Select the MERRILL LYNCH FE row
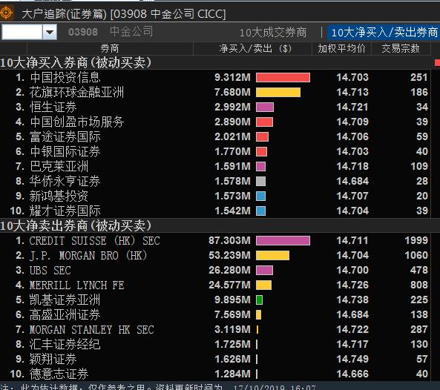440x390 pixels. tap(215, 285)
